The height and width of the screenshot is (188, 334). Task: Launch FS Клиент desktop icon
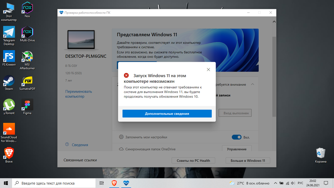[x=9, y=58]
